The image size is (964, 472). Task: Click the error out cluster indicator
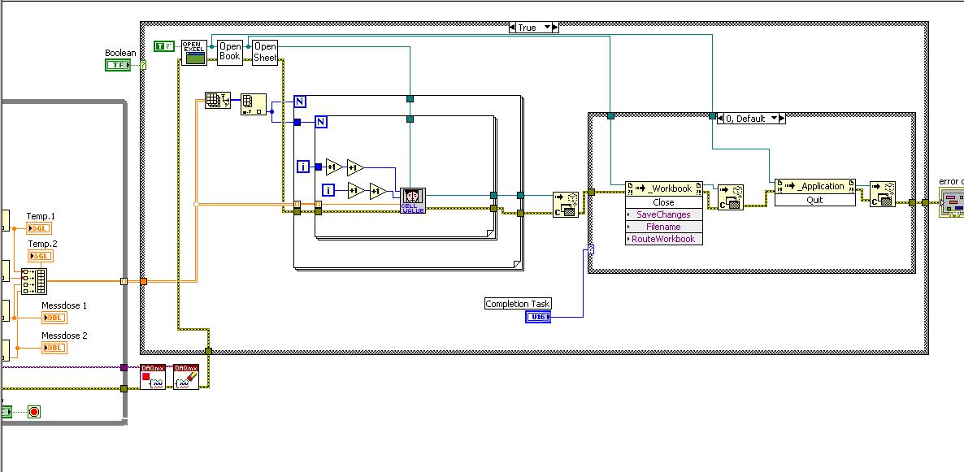(952, 203)
